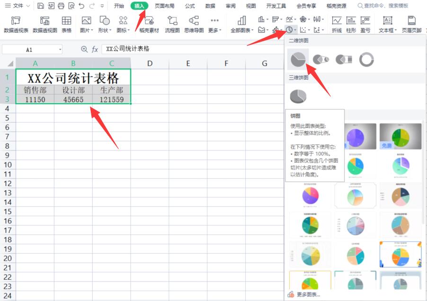Select the doughnut chart type
This screenshot has width=427, height=301.
[x=366, y=59]
